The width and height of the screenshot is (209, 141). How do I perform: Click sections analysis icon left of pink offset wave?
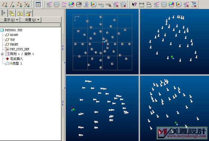pos(57,4)
